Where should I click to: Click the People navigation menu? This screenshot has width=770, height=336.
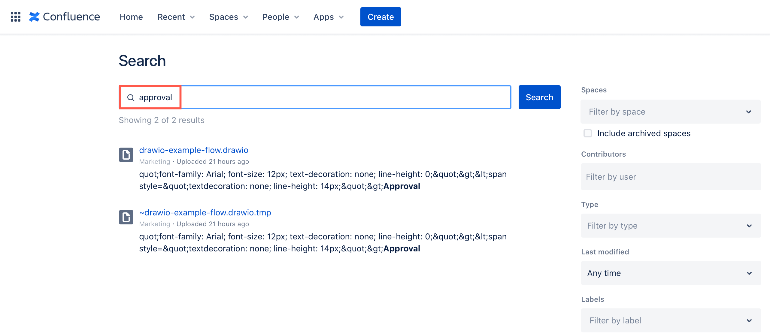pyautogui.click(x=280, y=17)
